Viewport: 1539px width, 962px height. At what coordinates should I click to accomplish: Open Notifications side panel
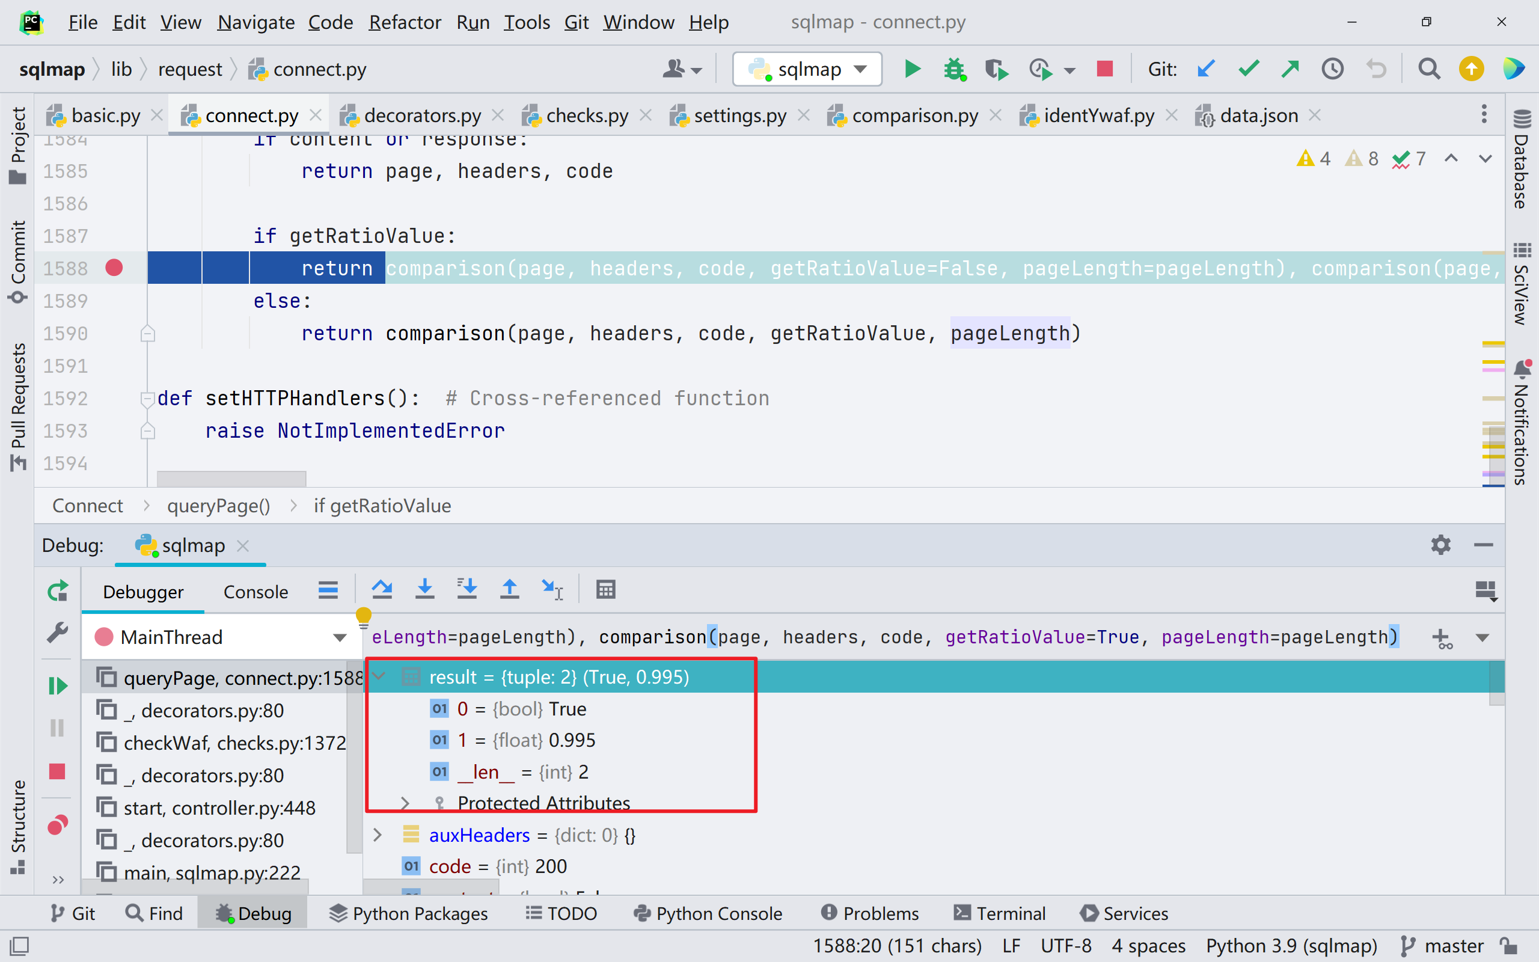pyautogui.click(x=1522, y=423)
